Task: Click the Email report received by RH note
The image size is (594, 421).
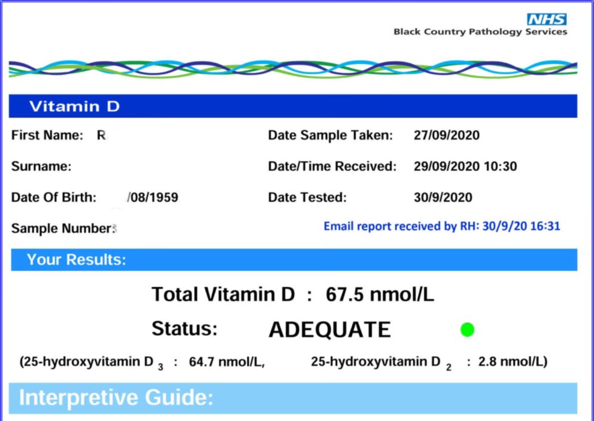Action: tap(441, 226)
